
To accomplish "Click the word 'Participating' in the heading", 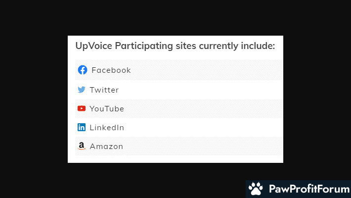I will [x=143, y=46].
